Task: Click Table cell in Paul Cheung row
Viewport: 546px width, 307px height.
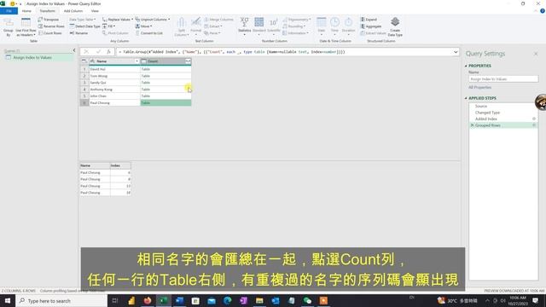Action: (166, 103)
